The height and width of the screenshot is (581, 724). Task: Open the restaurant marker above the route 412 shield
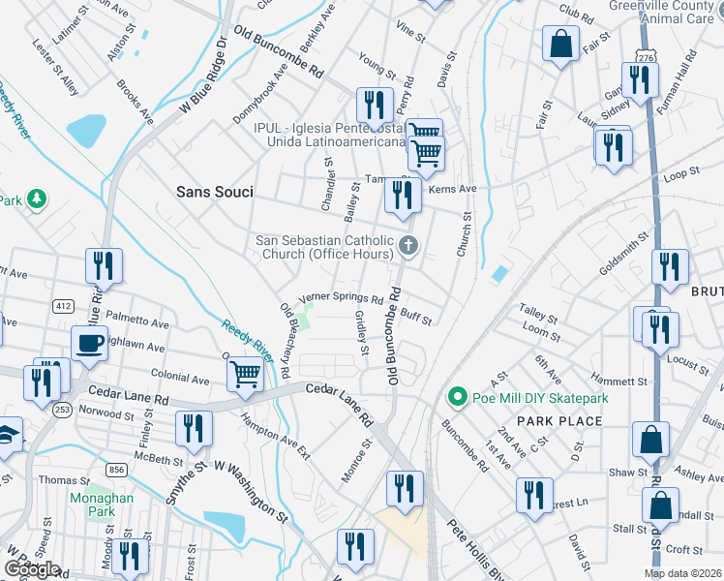(104, 268)
